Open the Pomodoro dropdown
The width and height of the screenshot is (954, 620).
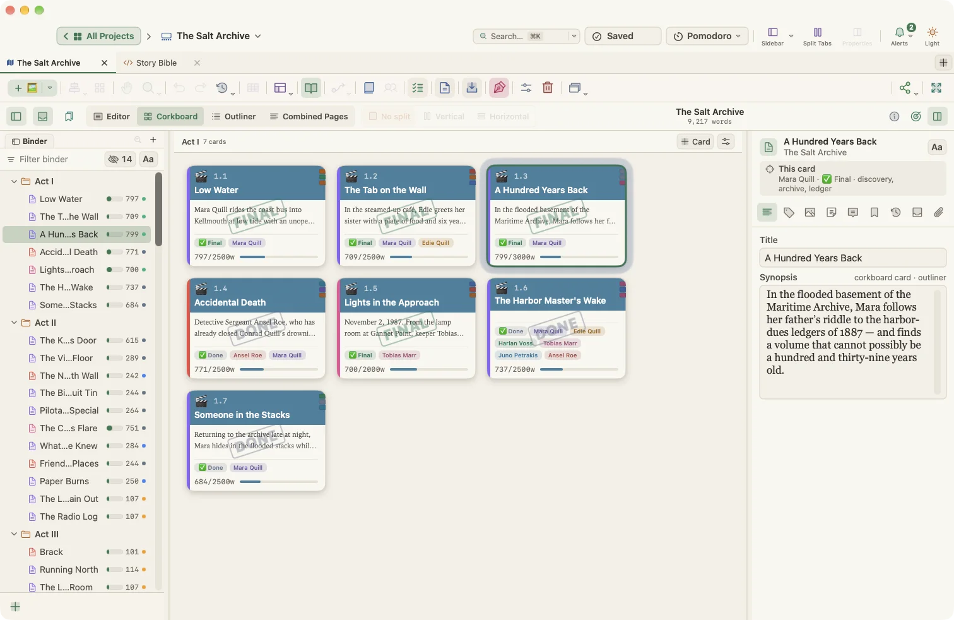(707, 36)
